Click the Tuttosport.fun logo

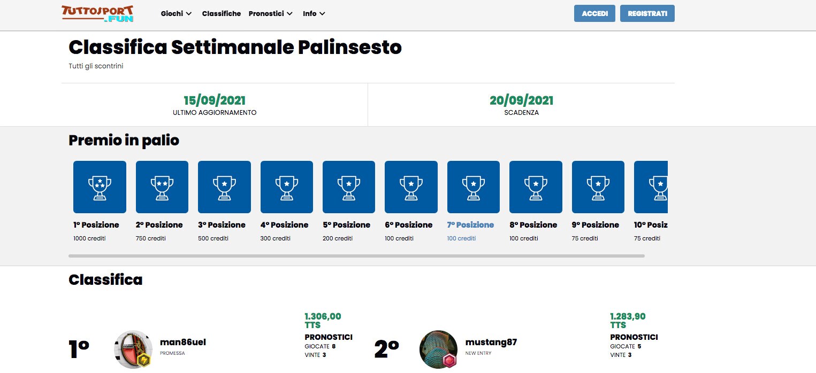pyautogui.click(x=97, y=13)
